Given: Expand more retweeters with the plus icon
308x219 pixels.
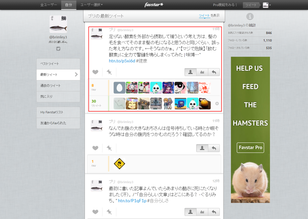Looking at the screenshot, I should pos(217,103).
